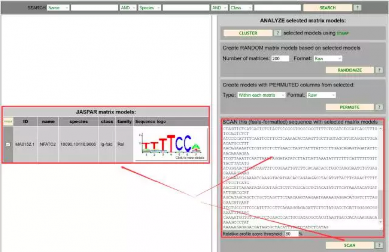Click the third search text input
Screen dimensions: 389x252
[x=278, y=8]
